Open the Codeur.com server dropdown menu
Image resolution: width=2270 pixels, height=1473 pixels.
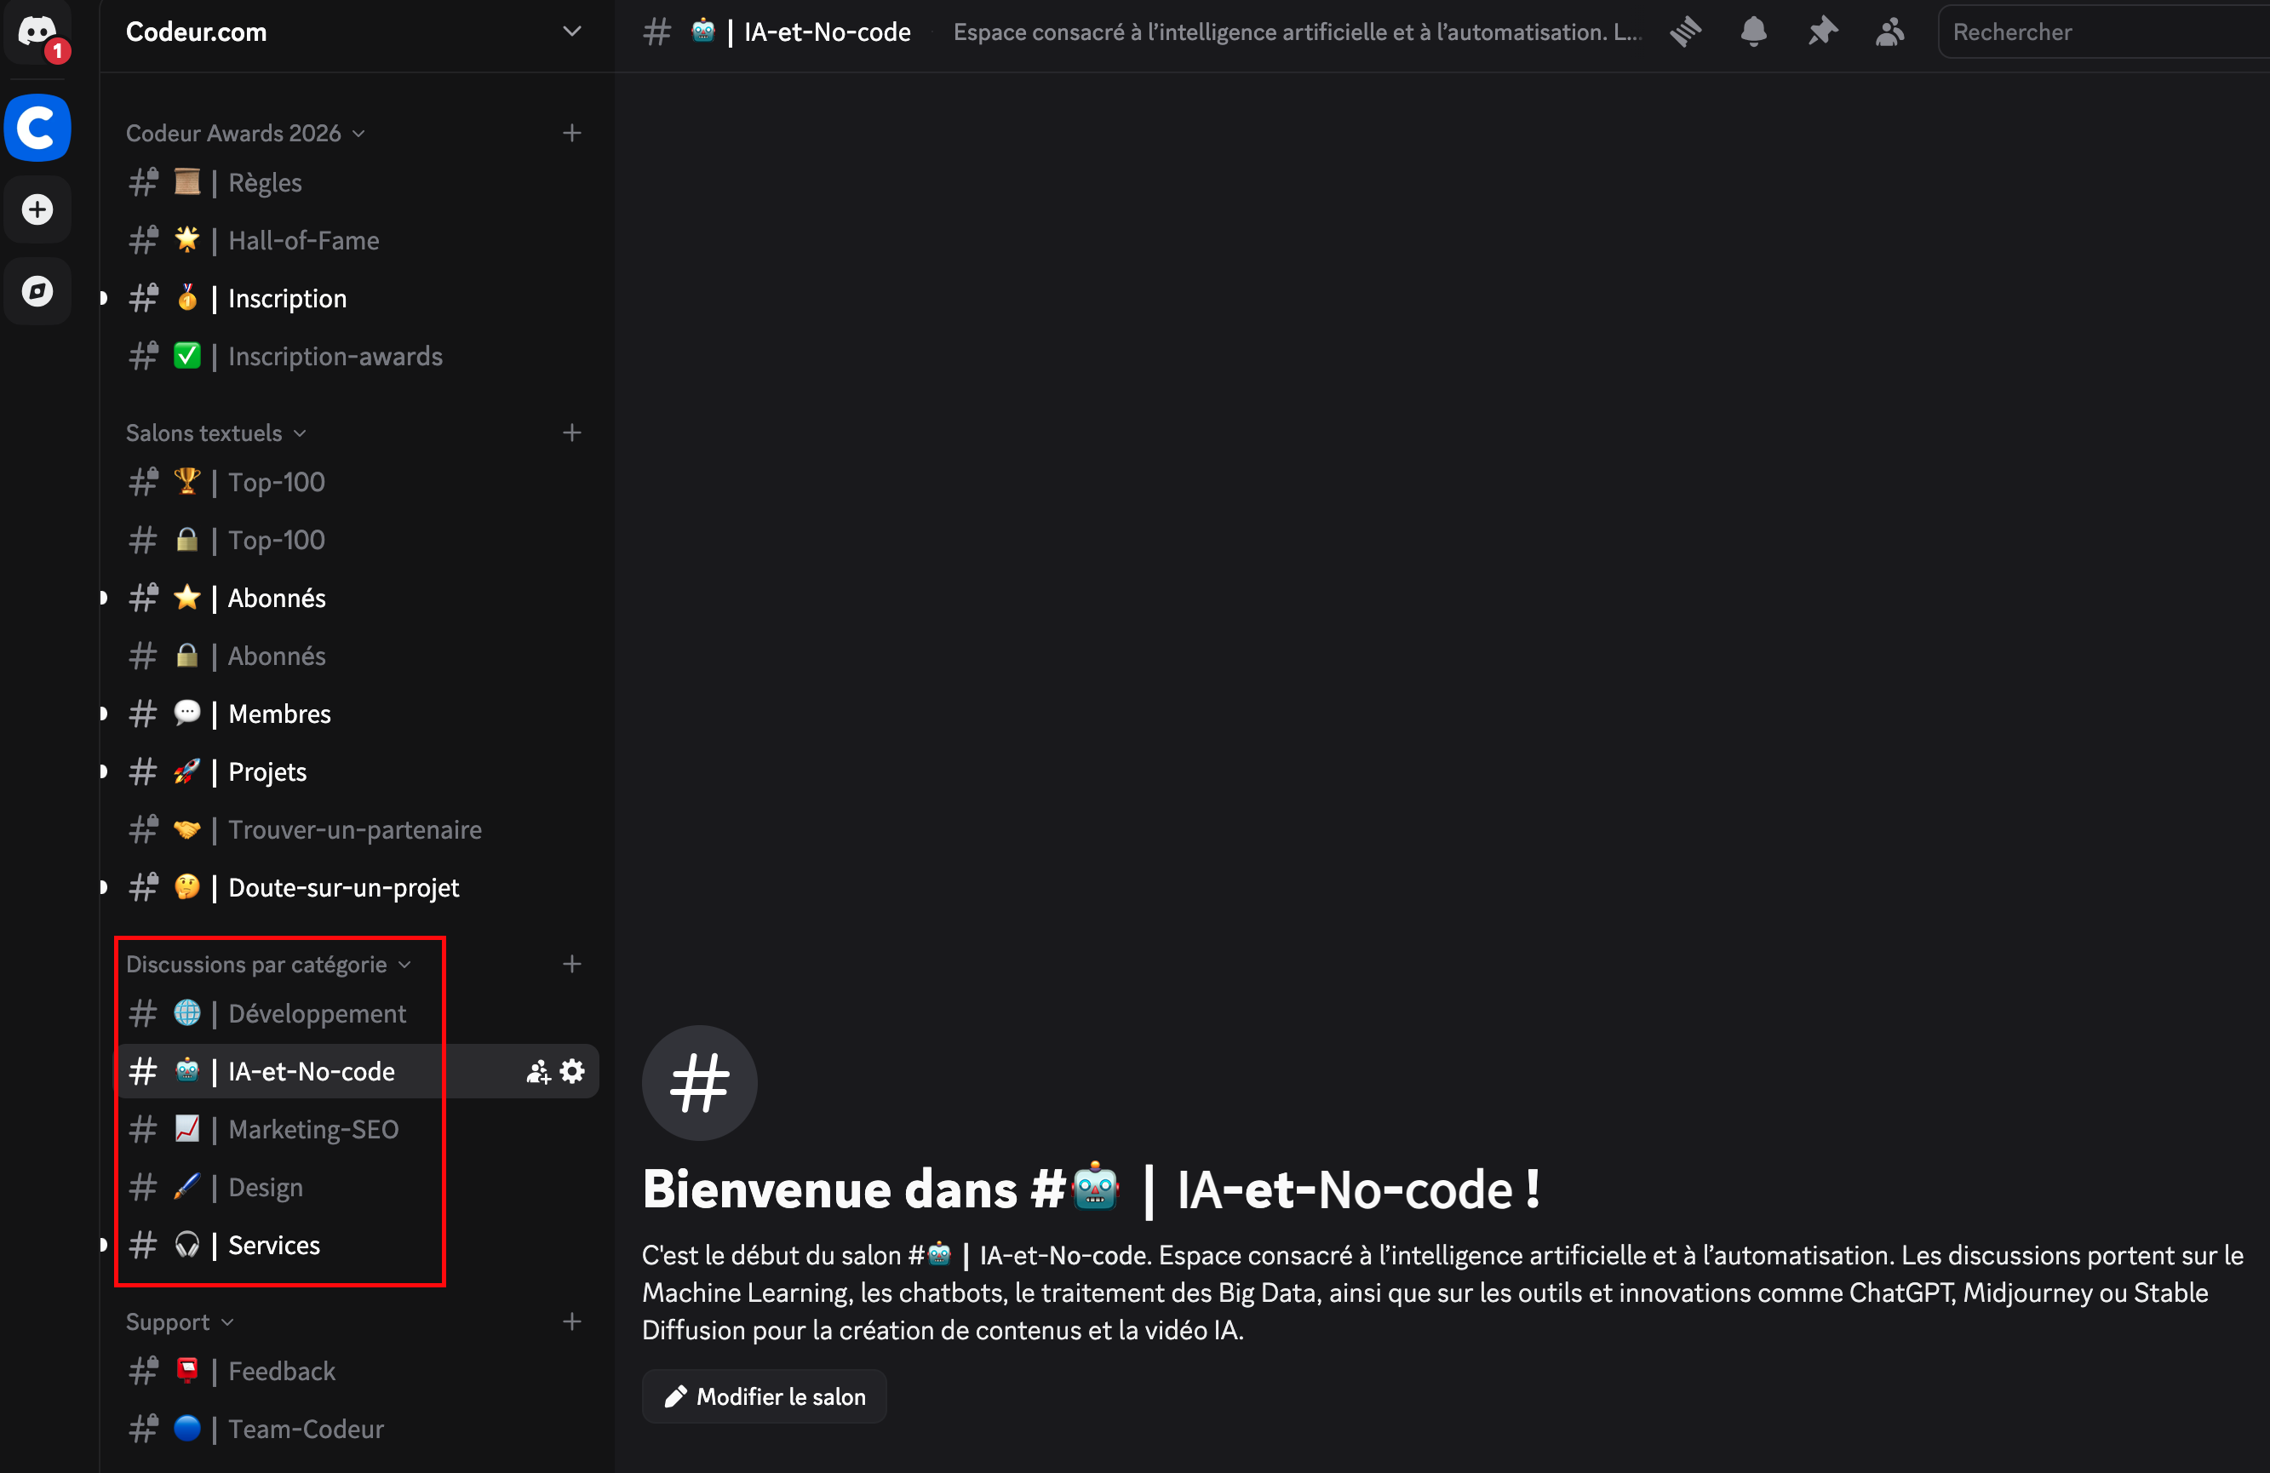(571, 32)
